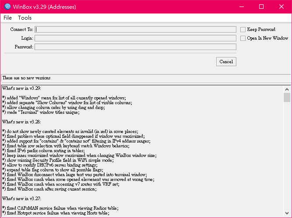This screenshot has height=218, width=292.
Task: Open the File menu
Action: [x=7, y=18]
